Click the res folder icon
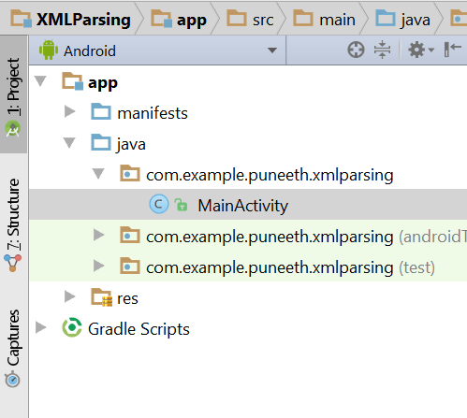This screenshot has width=467, height=418. (101, 297)
